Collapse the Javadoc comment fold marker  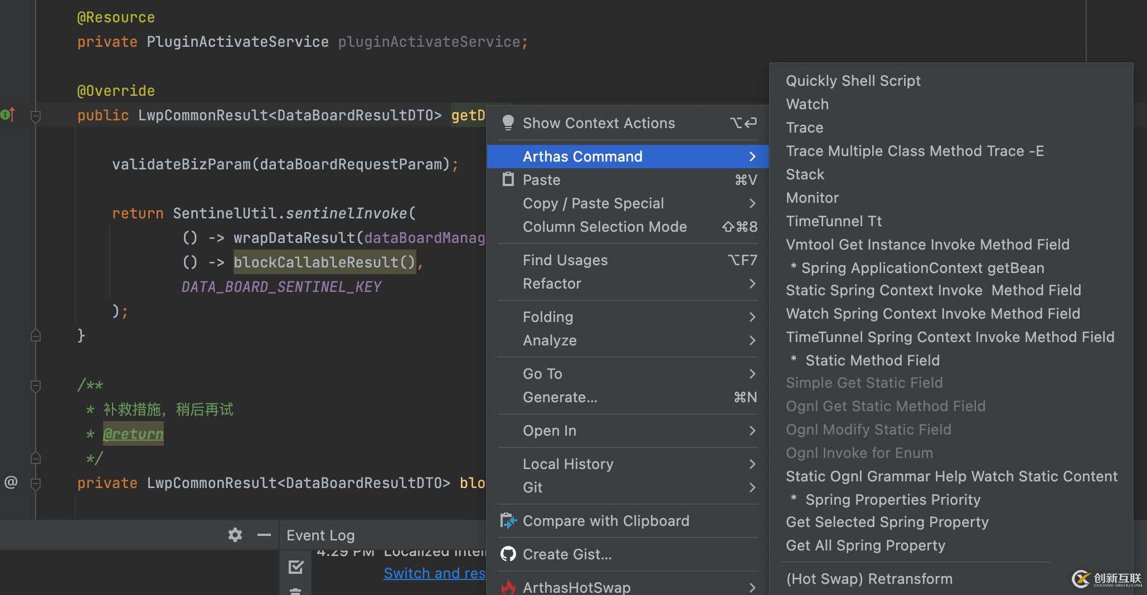click(36, 386)
